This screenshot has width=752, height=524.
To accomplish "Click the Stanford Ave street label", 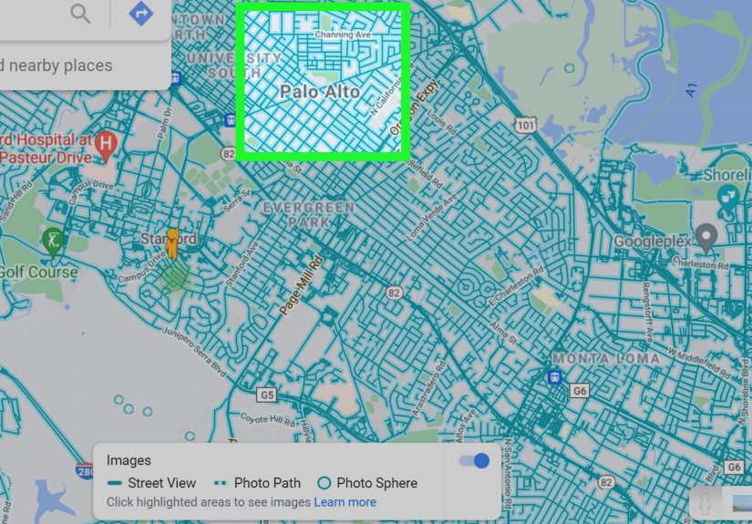I will tap(242, 264).
